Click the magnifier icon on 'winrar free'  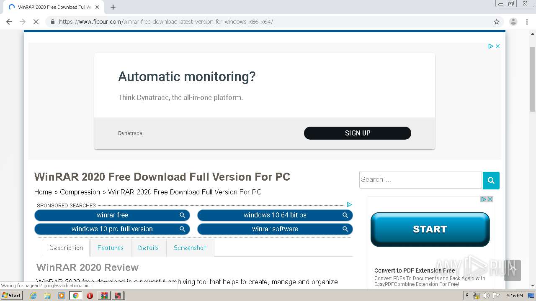183,215
